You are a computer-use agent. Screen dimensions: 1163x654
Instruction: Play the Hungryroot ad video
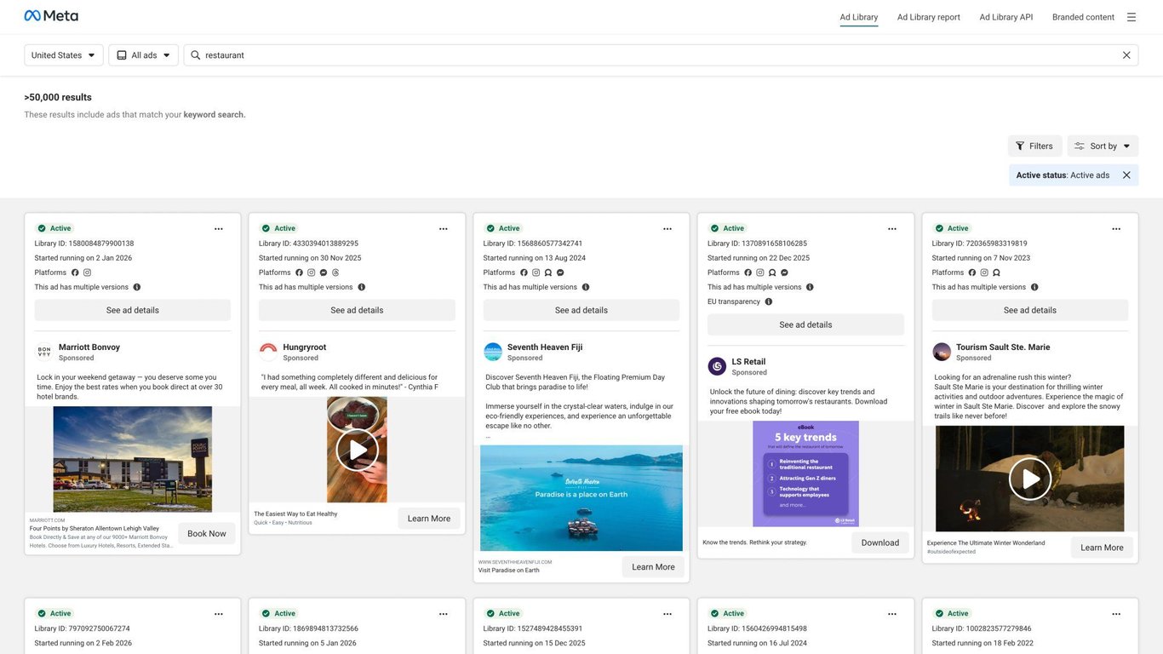(x=357, y=450)
